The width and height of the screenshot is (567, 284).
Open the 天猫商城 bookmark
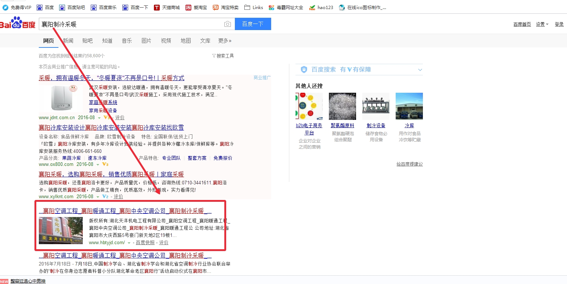(167, 7)
